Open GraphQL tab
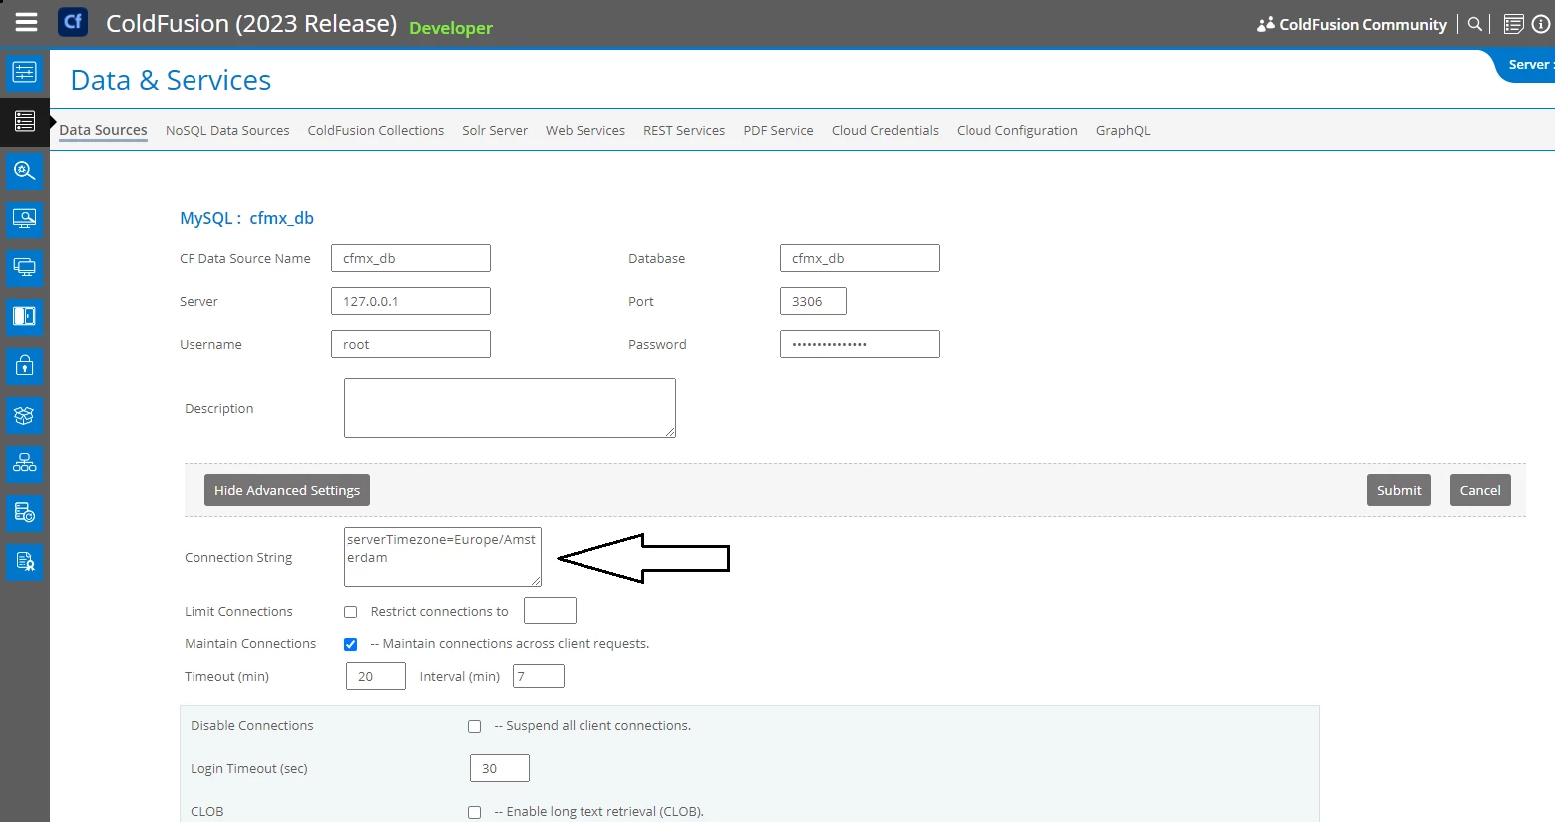This screenshot has height=822, width=1555. (1123, 130)
